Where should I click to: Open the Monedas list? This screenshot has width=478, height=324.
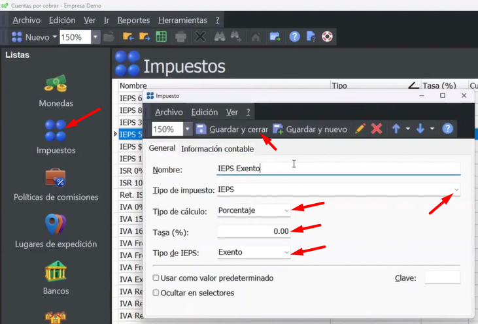click(56, 90)
